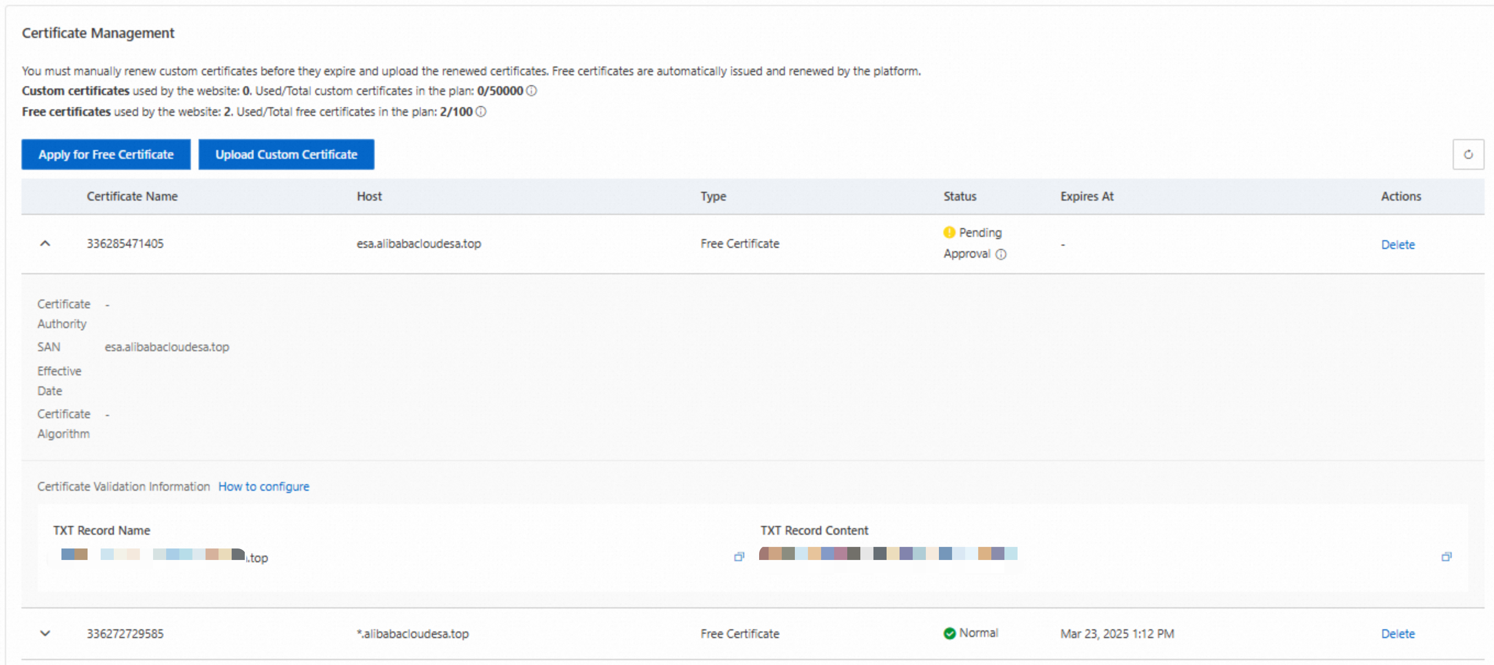Copy the TXT Record Content using its copy icon
This screenshot has width=1494, height=665.
click(1447, 556)
